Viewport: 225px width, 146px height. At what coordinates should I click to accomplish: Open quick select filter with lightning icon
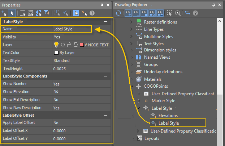pyautogui.click(x=47, y=13)
